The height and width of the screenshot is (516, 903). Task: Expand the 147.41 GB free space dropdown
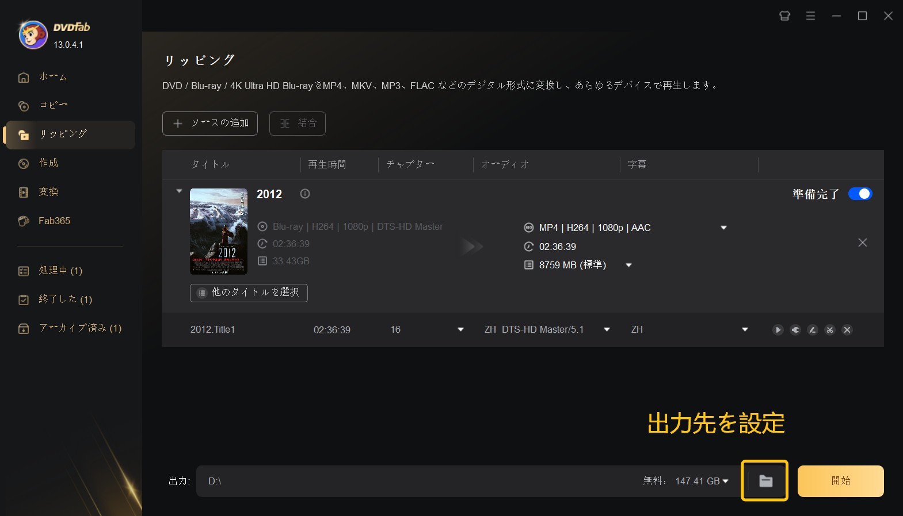point(725,481)
